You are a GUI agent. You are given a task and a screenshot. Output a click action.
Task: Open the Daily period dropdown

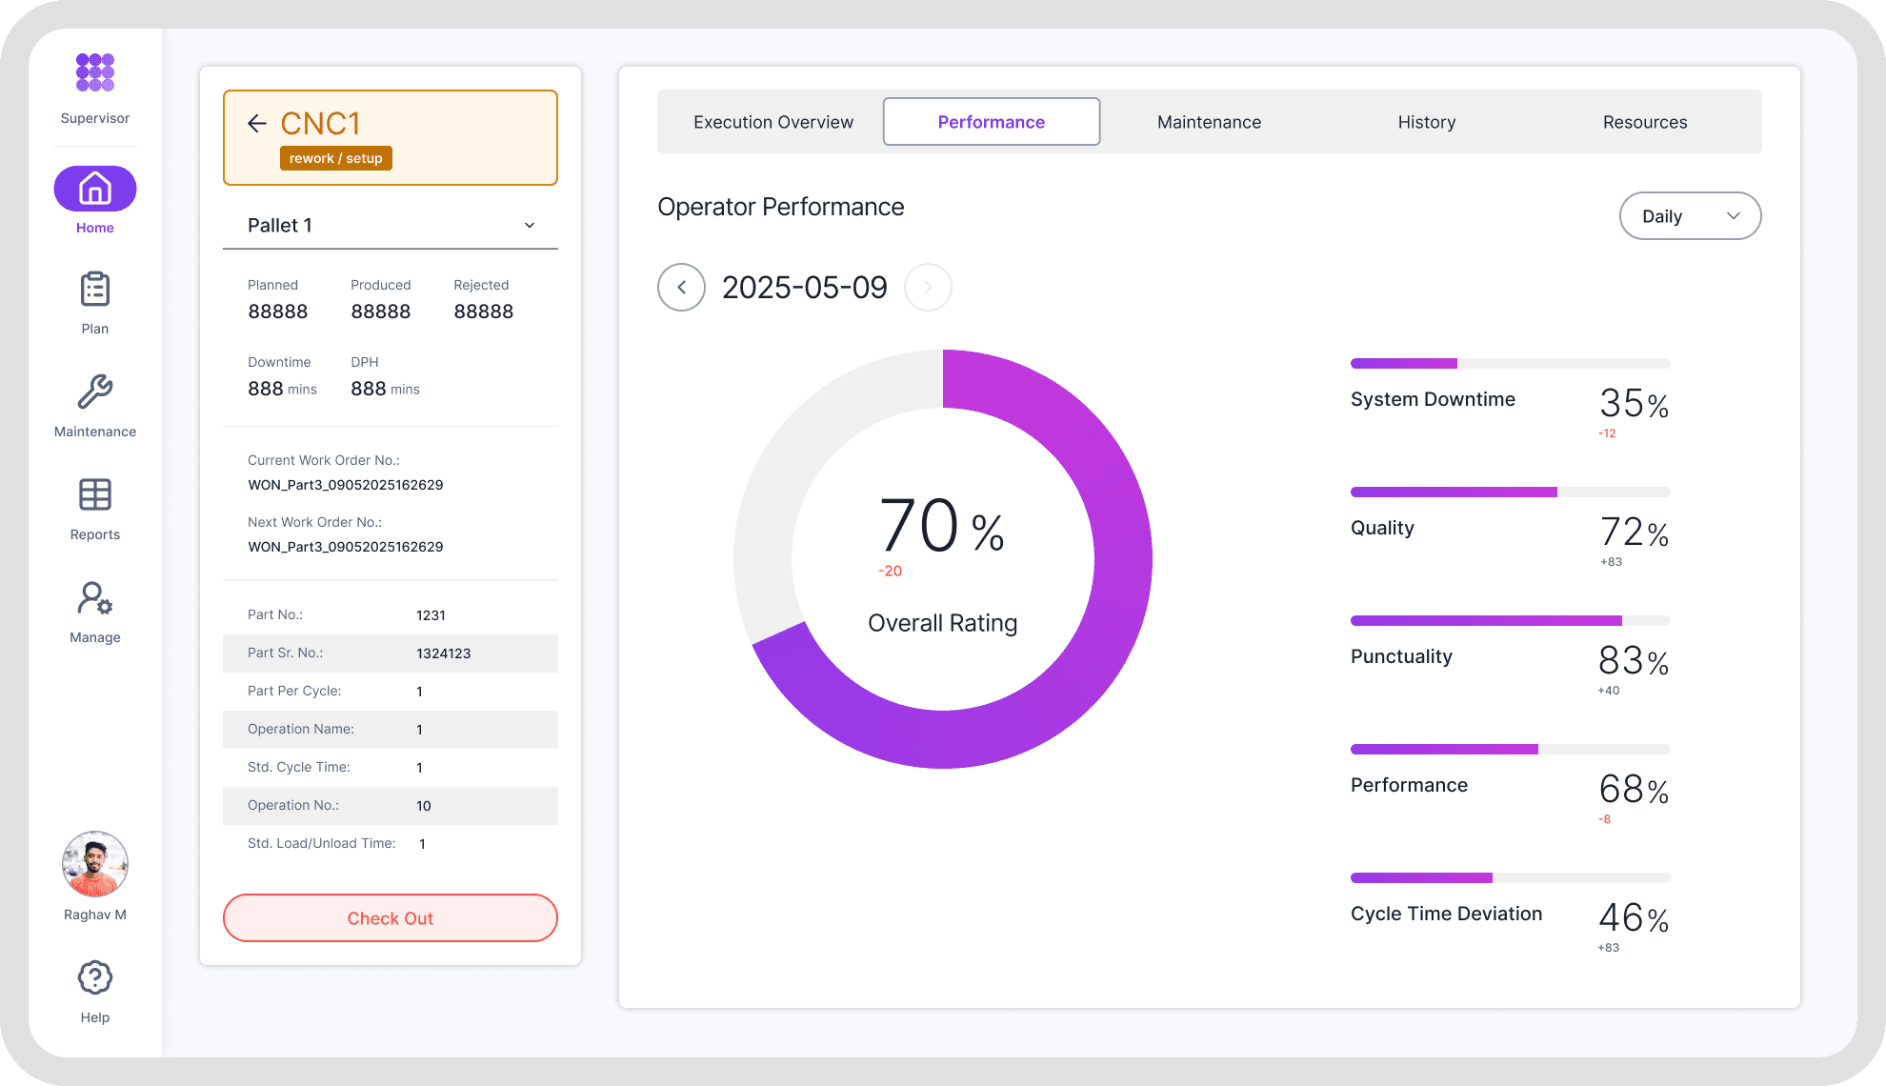1690,216
